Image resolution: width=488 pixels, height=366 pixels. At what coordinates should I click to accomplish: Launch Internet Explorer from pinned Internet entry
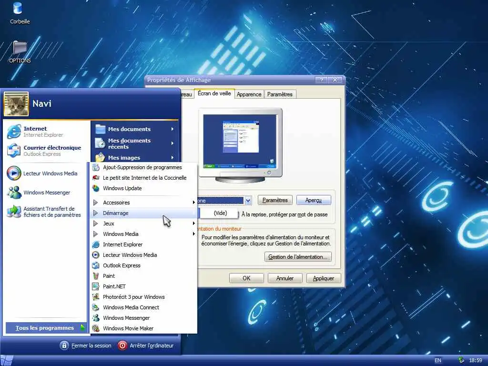point(14,132)
